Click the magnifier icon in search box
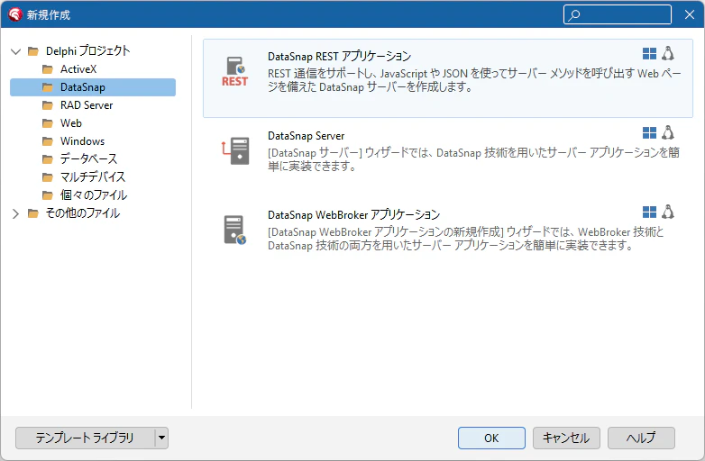 pos(573,15)
